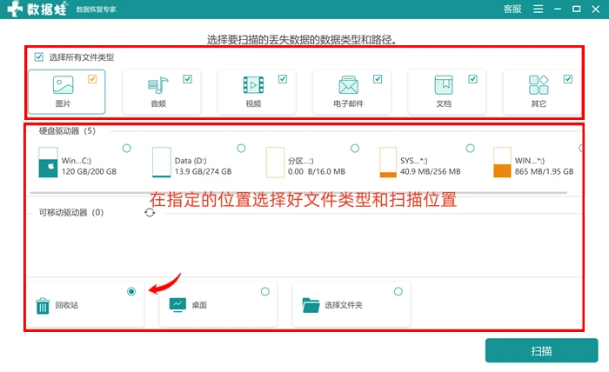
Task: Refresh the removable drives list
Action: click(x=150, y=213)
